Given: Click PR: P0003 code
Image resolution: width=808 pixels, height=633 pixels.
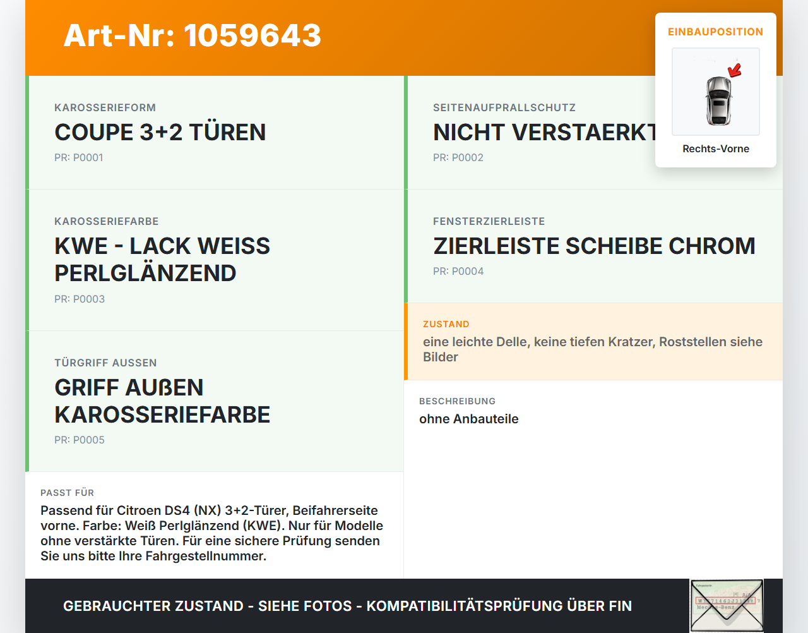Looking at the screenshot, I should (80, 299).
